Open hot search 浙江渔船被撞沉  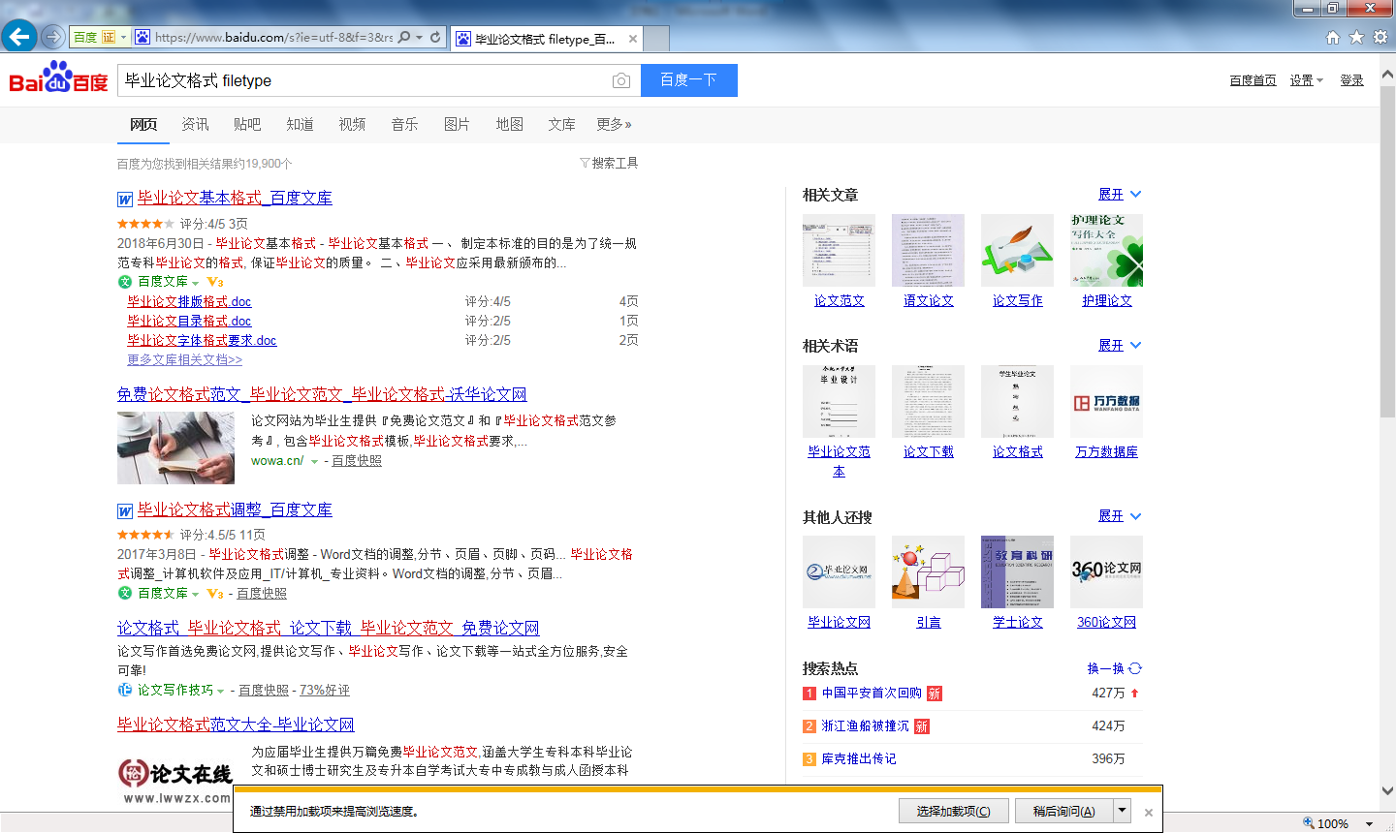point(866,726)
